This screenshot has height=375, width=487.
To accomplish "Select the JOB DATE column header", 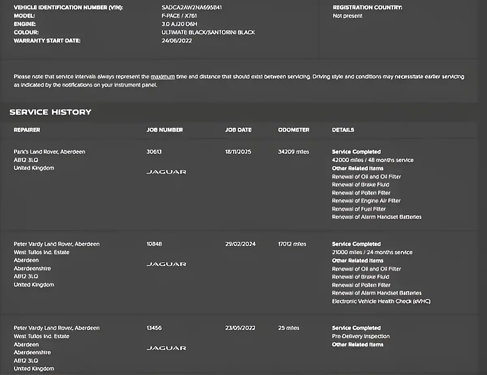I will pyautogui.click(x=238, y=130).
